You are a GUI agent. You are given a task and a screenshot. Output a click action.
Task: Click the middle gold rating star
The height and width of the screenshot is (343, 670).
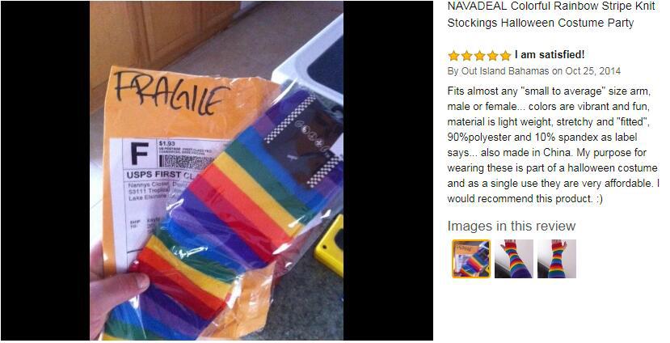click(x=479, y=56)
